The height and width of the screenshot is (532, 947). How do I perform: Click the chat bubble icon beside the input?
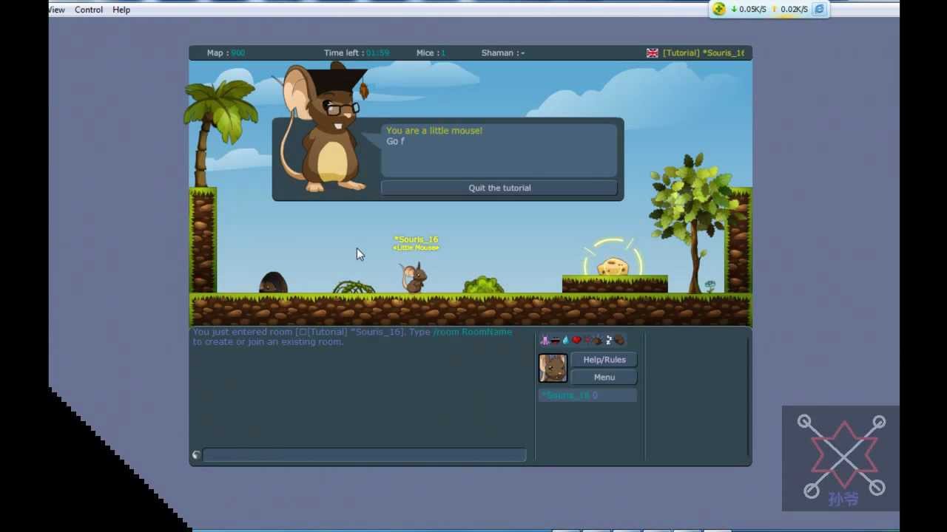tap(196, 455)
